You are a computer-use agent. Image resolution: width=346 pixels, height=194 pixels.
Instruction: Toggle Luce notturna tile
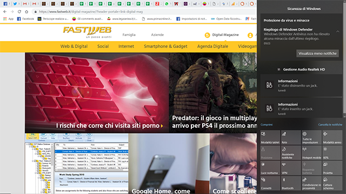pyautogui.click(x=270, y=168)
